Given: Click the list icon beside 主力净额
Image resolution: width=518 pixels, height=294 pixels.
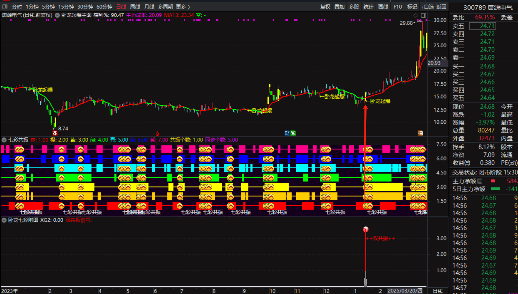Looking at the screenshot, I should 480,181.
